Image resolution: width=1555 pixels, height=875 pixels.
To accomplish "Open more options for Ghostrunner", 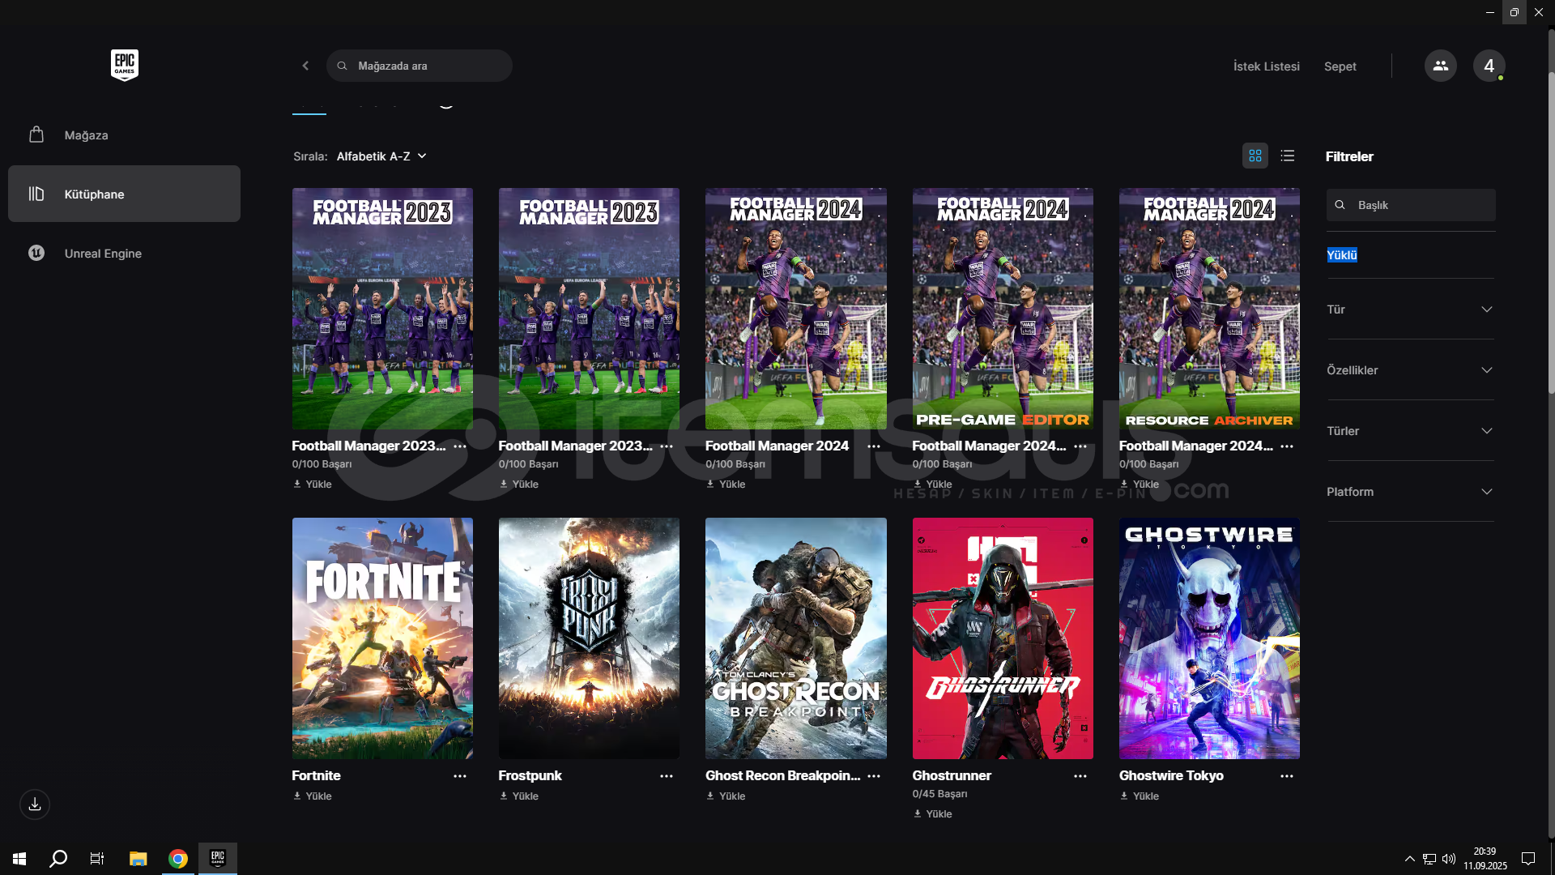I will (x=1080, y=776).
